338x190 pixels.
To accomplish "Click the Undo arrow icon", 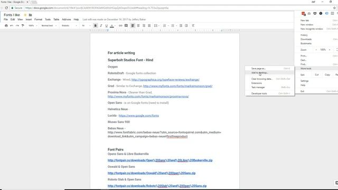I will [x=12, y=26].
